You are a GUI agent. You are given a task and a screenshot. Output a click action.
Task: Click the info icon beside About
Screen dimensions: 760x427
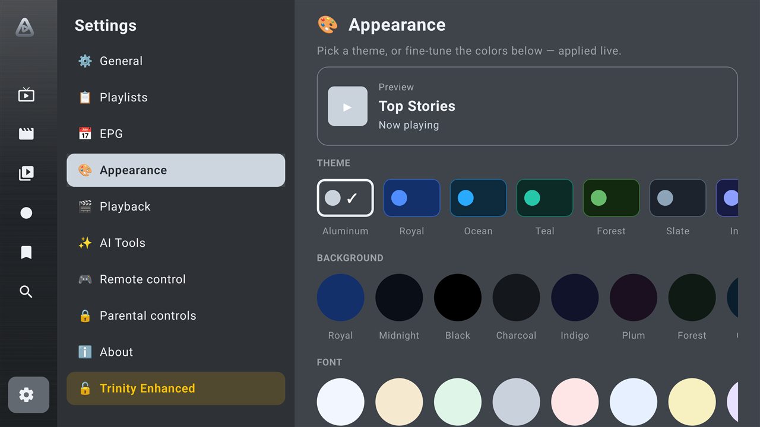85,352
